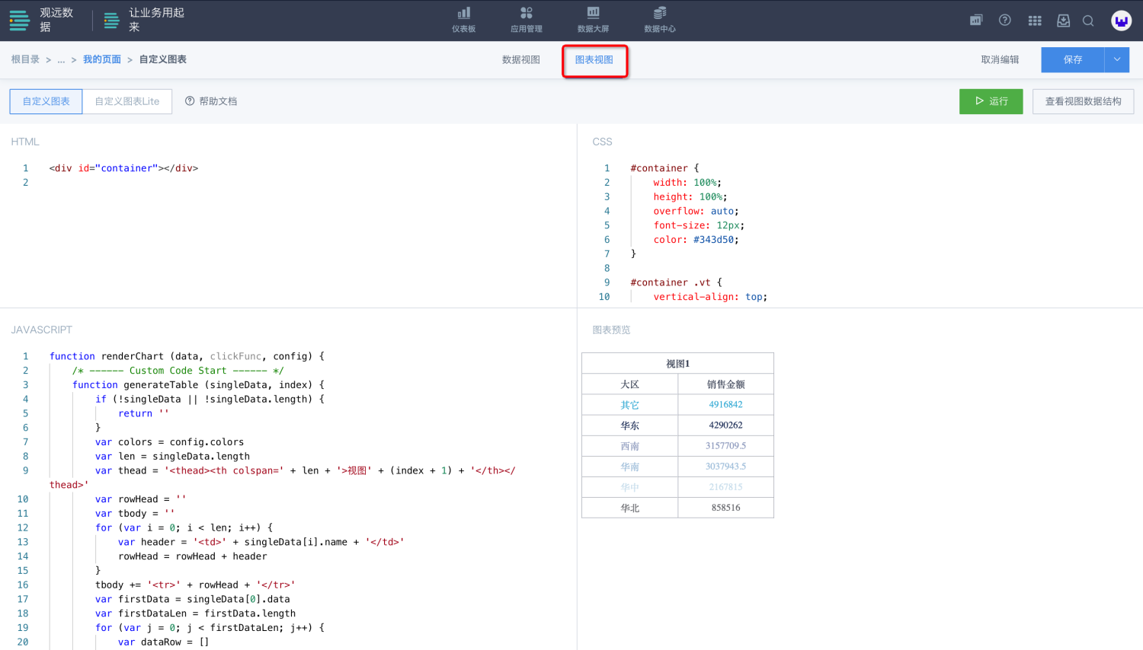Click the 西南 row cell
1143x650 pixels.
point(630,446)
